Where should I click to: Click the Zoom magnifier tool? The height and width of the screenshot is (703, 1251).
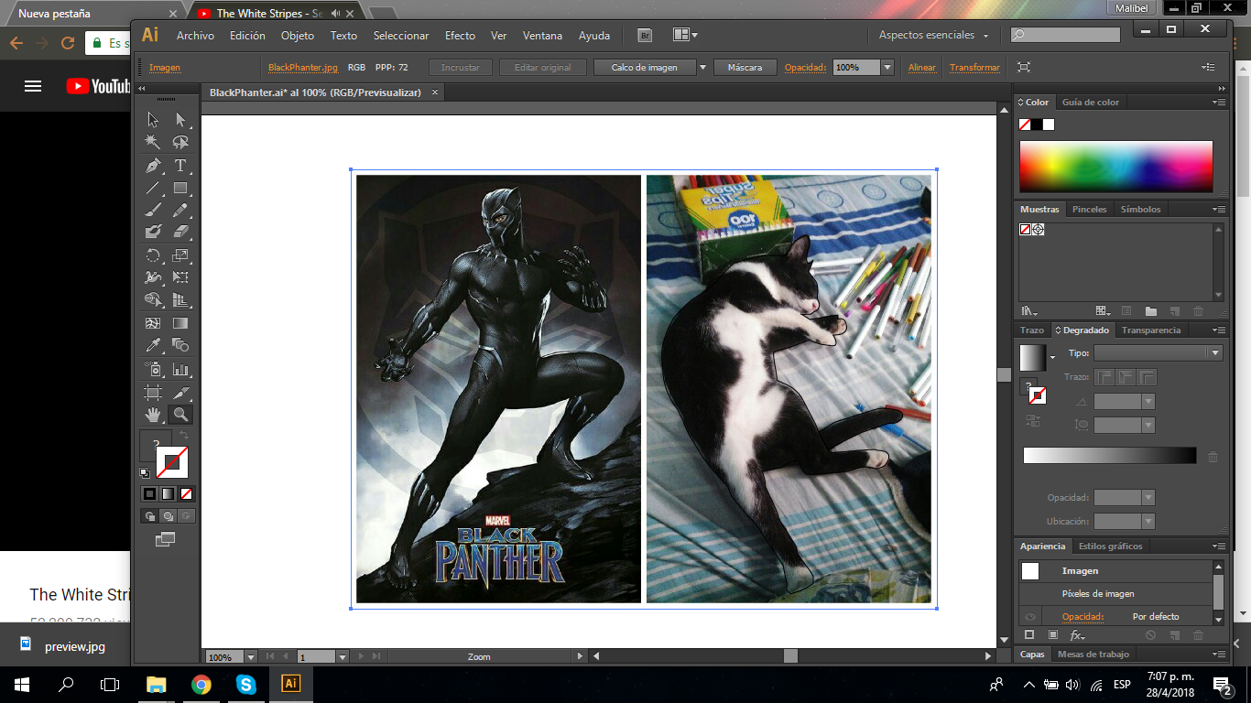point(180,415)
